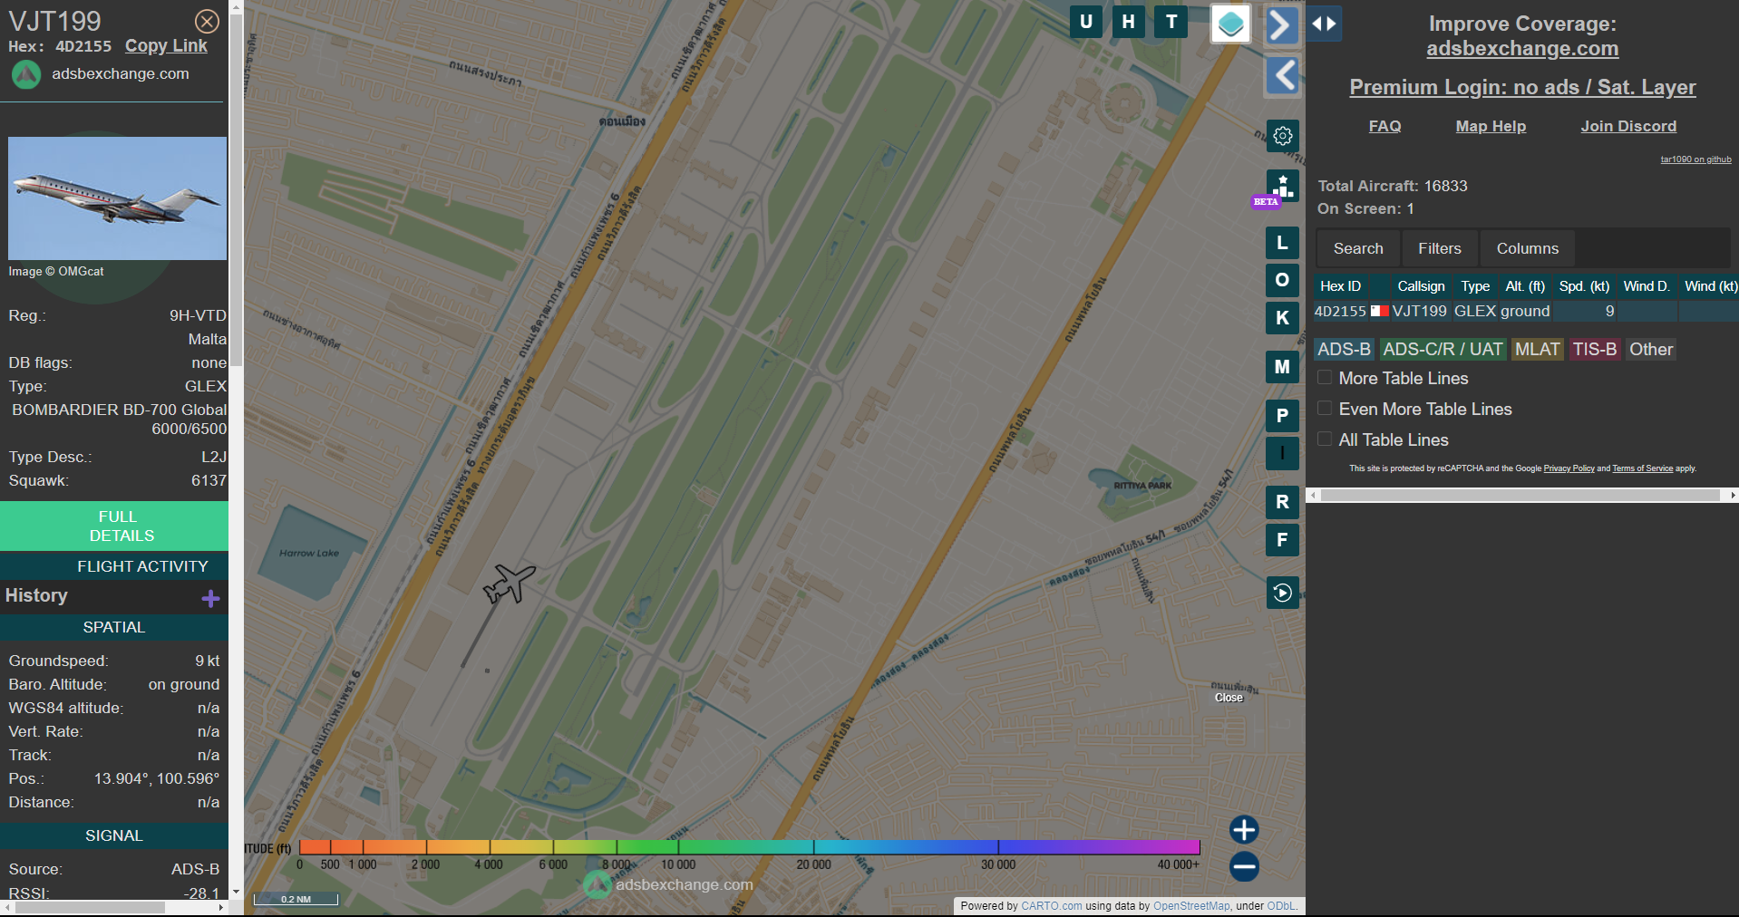This screenshot has height=917, width=1739.
Task: Click the M map button
Action: coord(1282,367)
